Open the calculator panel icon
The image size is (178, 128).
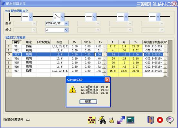tap(130, 120)
